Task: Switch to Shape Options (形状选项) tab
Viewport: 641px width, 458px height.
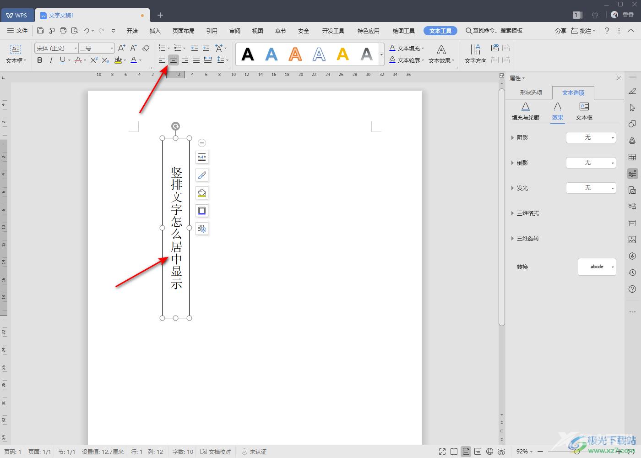Action: tap(531, 93)
